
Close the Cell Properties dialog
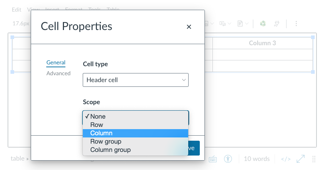tap(189, 27)
